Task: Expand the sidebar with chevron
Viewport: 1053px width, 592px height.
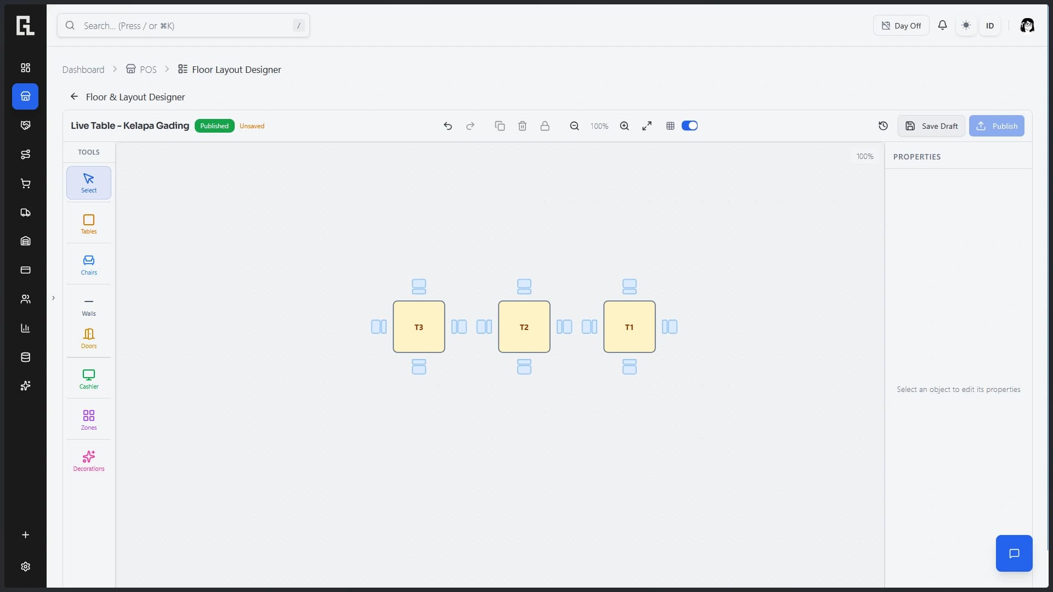Action: pyautogui.click(x=53, y=298)
